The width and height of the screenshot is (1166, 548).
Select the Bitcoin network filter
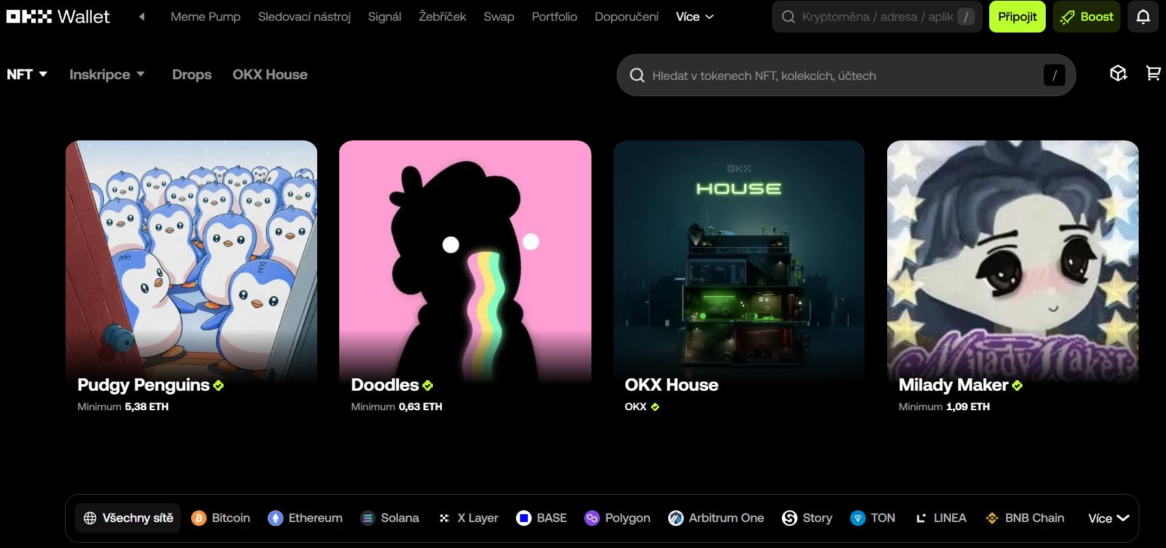221,518
